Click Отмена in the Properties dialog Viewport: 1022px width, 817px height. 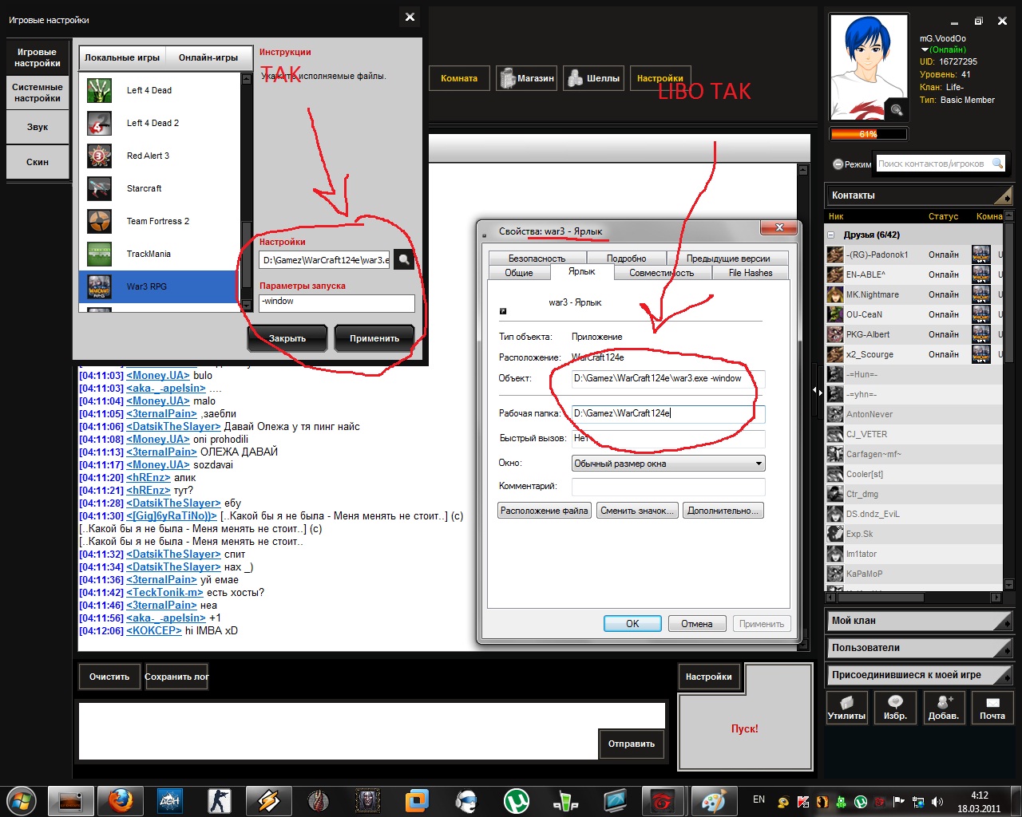tap(696, 624)
